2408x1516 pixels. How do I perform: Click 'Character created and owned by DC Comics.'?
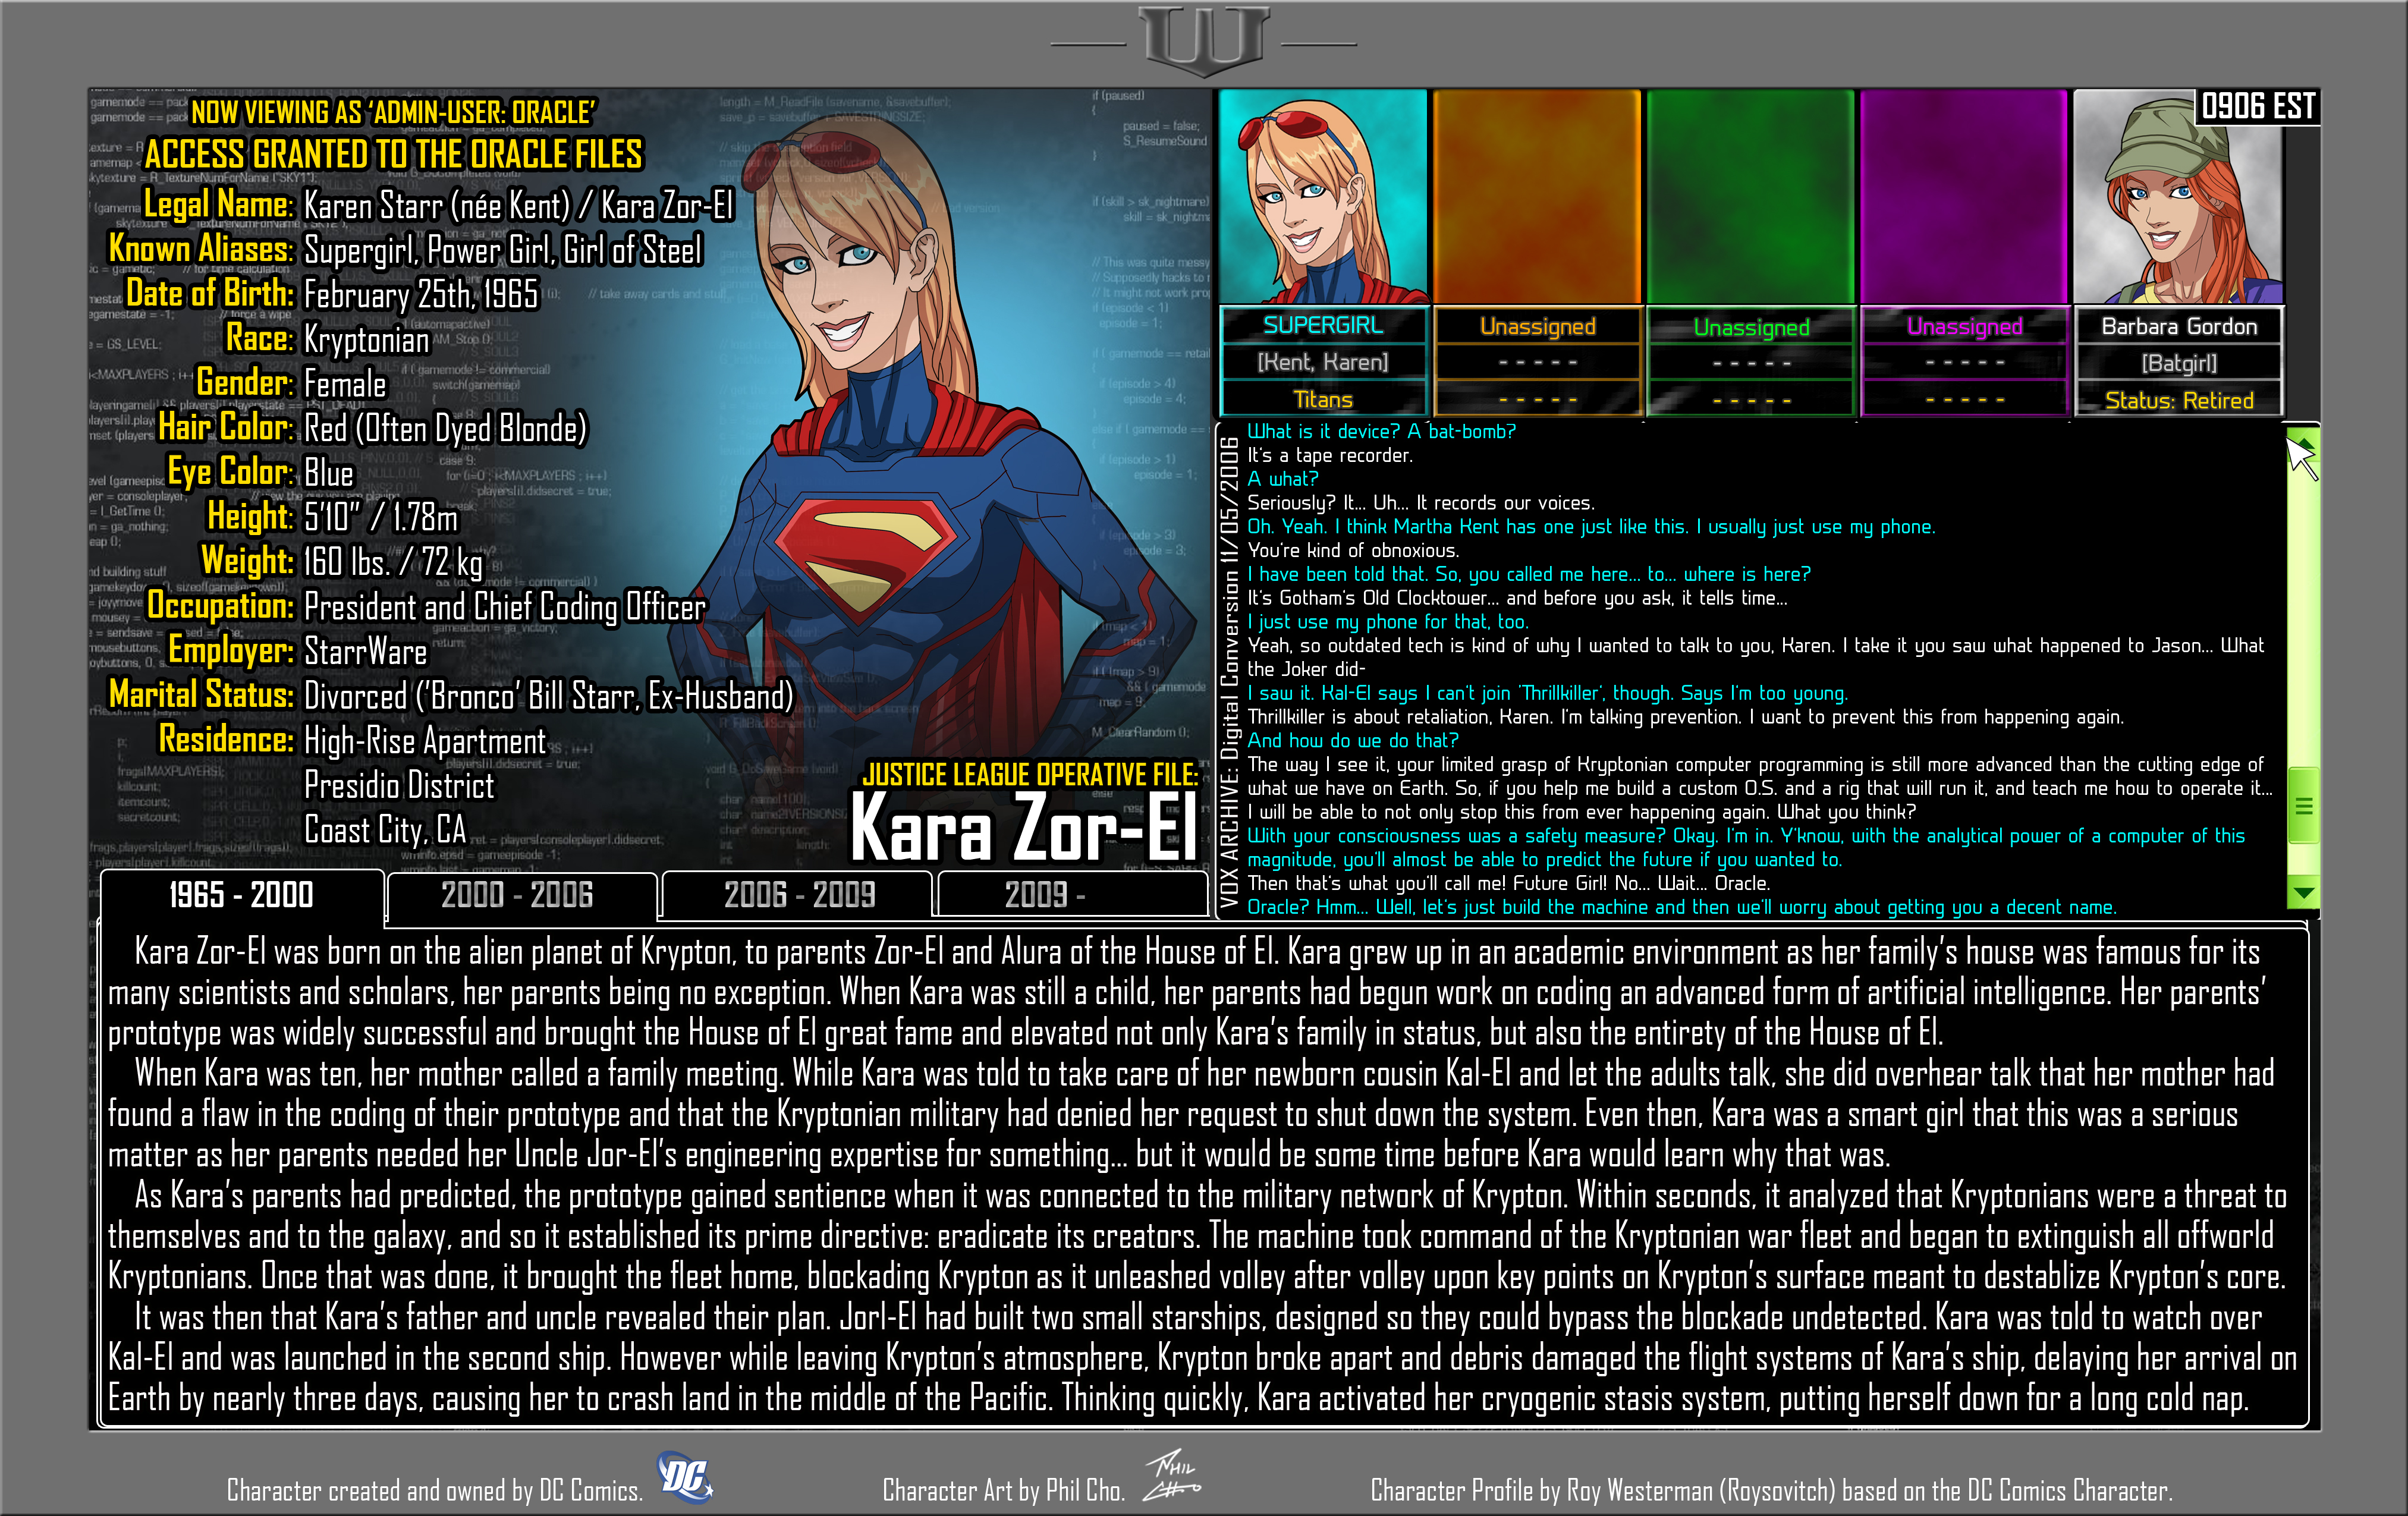pyautogui.click(x=434, y=1490)
